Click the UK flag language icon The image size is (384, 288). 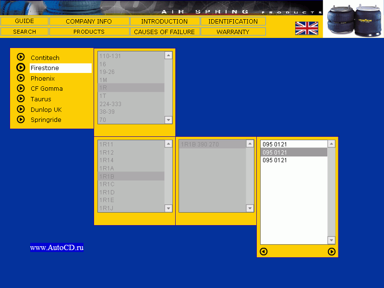[307, 28]
